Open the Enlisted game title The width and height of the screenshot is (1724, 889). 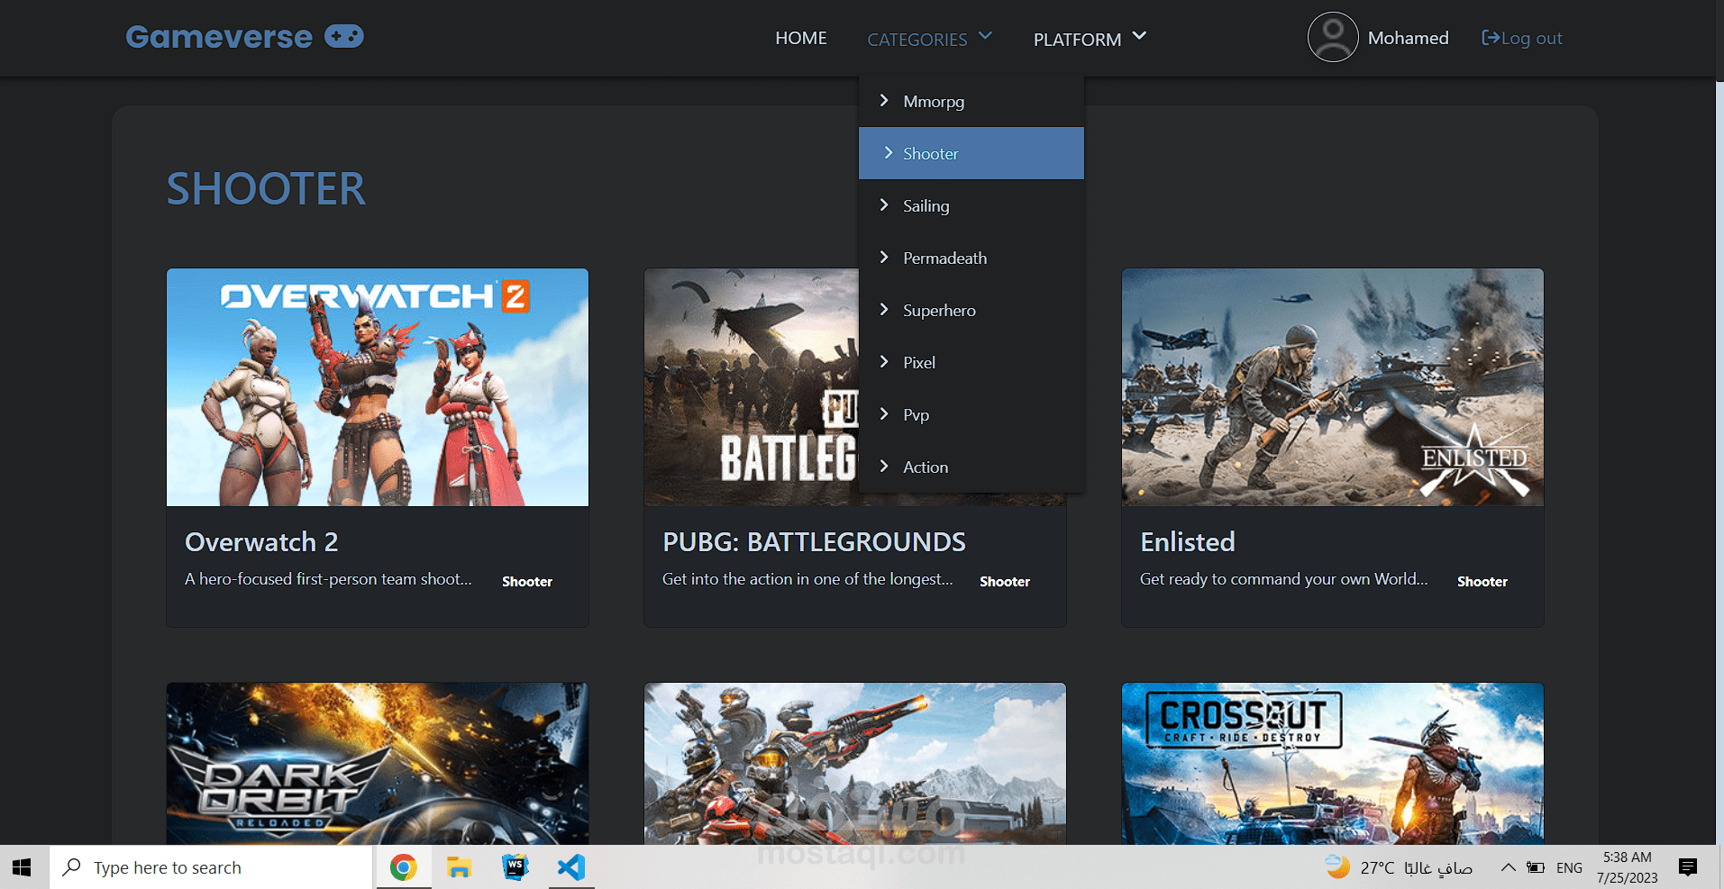pyautogui.click(x=1188, y=541)
